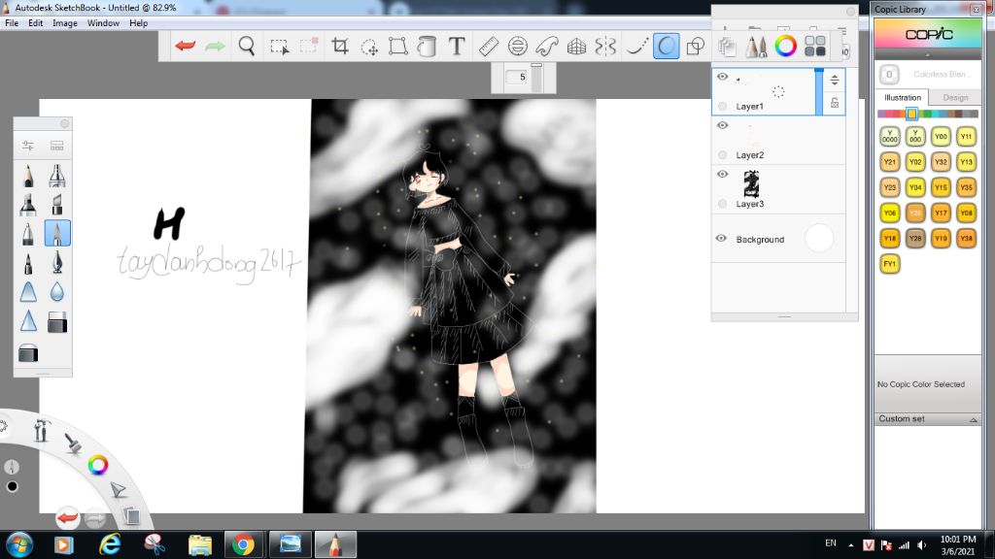Image resolution: width=995 pixels, height=559 pixels.
Task: Select the Zoom magnifier tool
Action: [246, 46]
